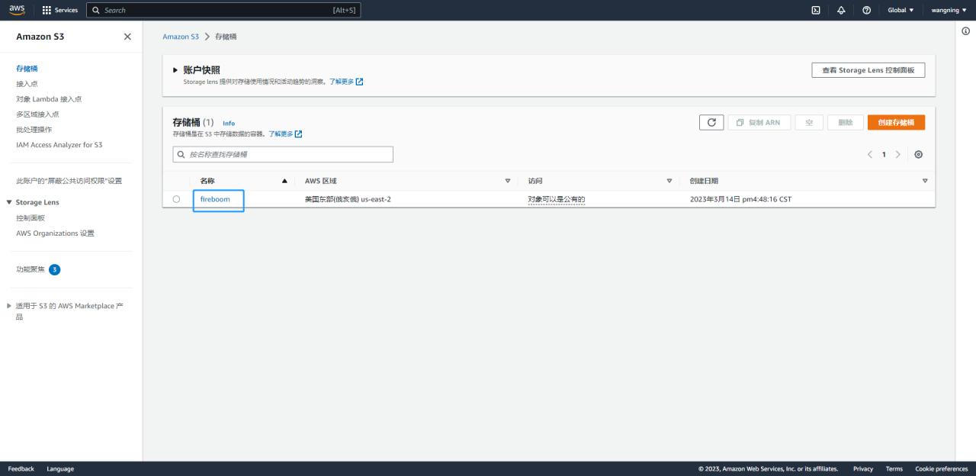
Task: Open the Services grid menu
Action: [x=59, y=10]
